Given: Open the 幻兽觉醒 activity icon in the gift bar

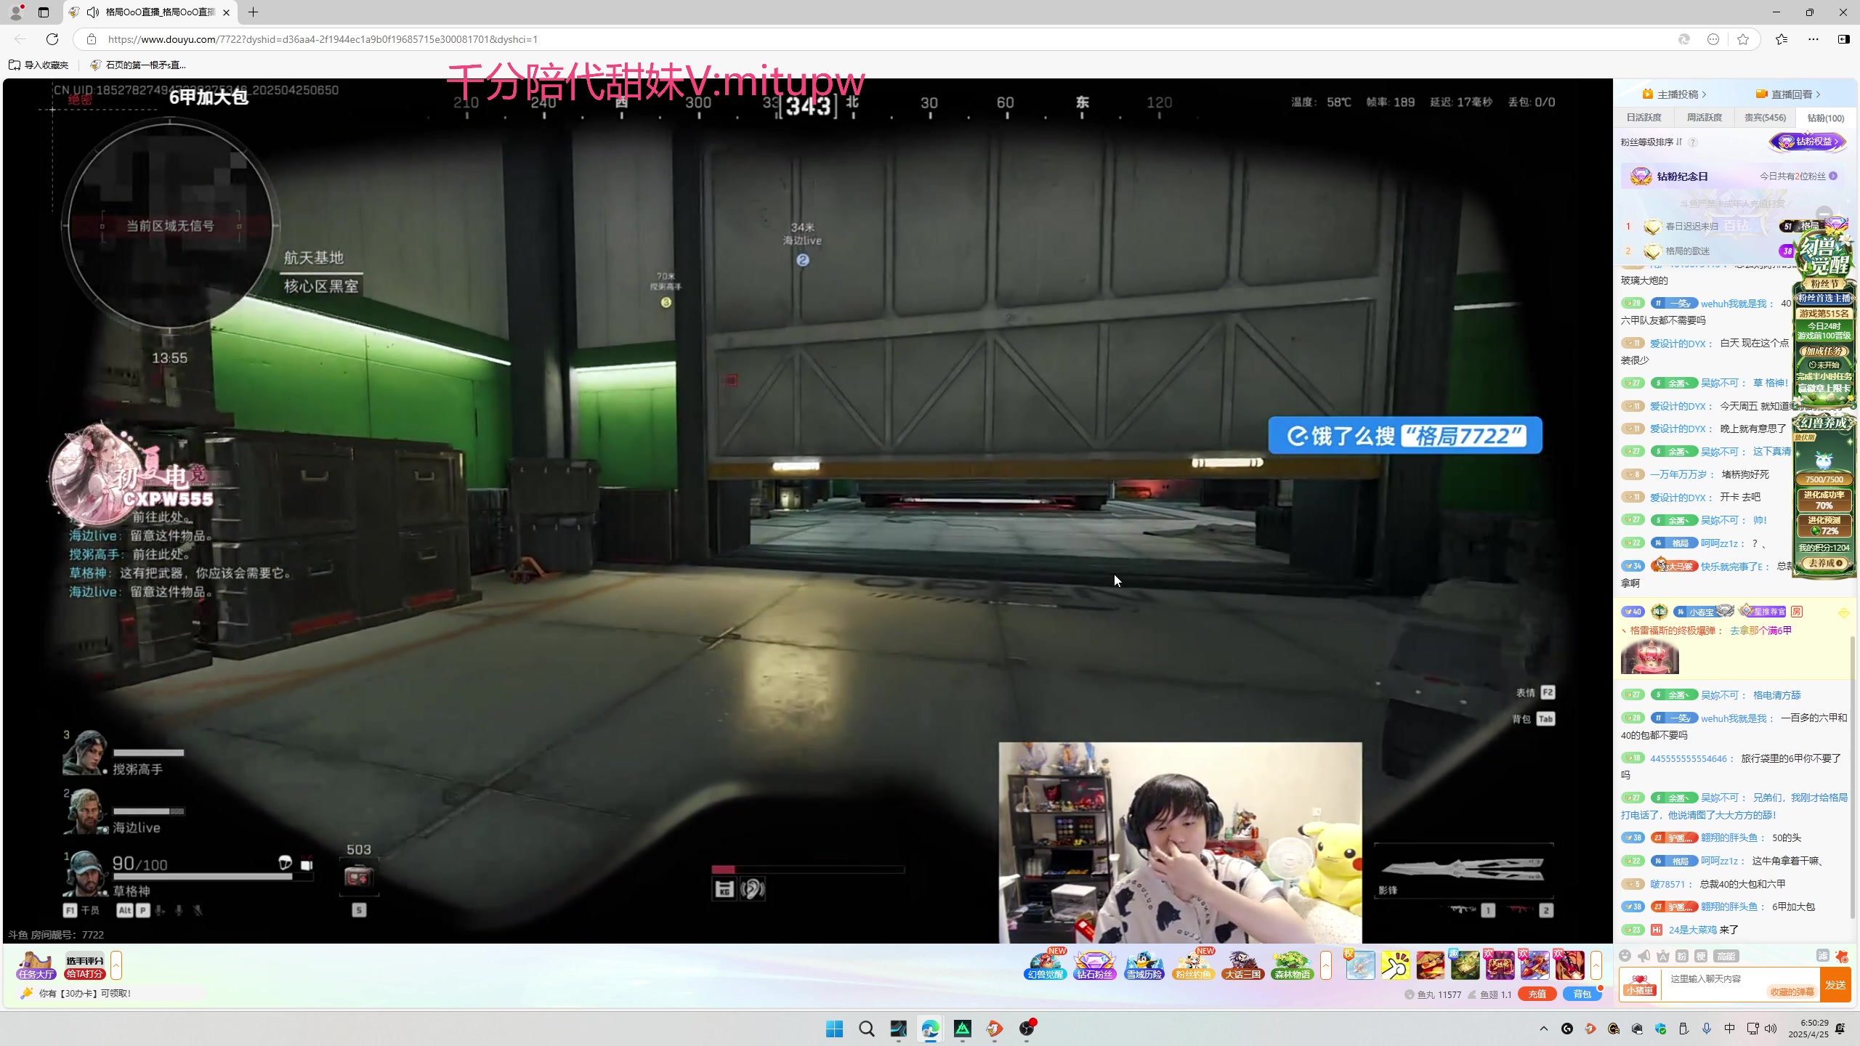Looking at the screenshot, I should (1046, 965).
